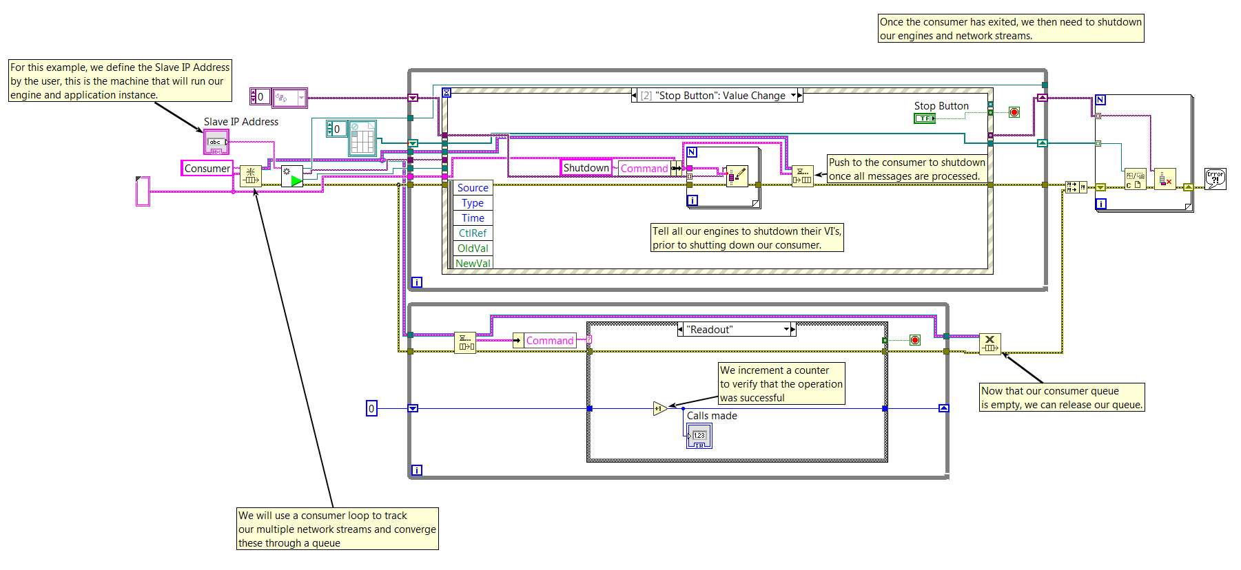The height and width of the screenshot is (570, 1241).
Task: Select the Simple Error Handler icon
Action: [x=1215, y=178]
